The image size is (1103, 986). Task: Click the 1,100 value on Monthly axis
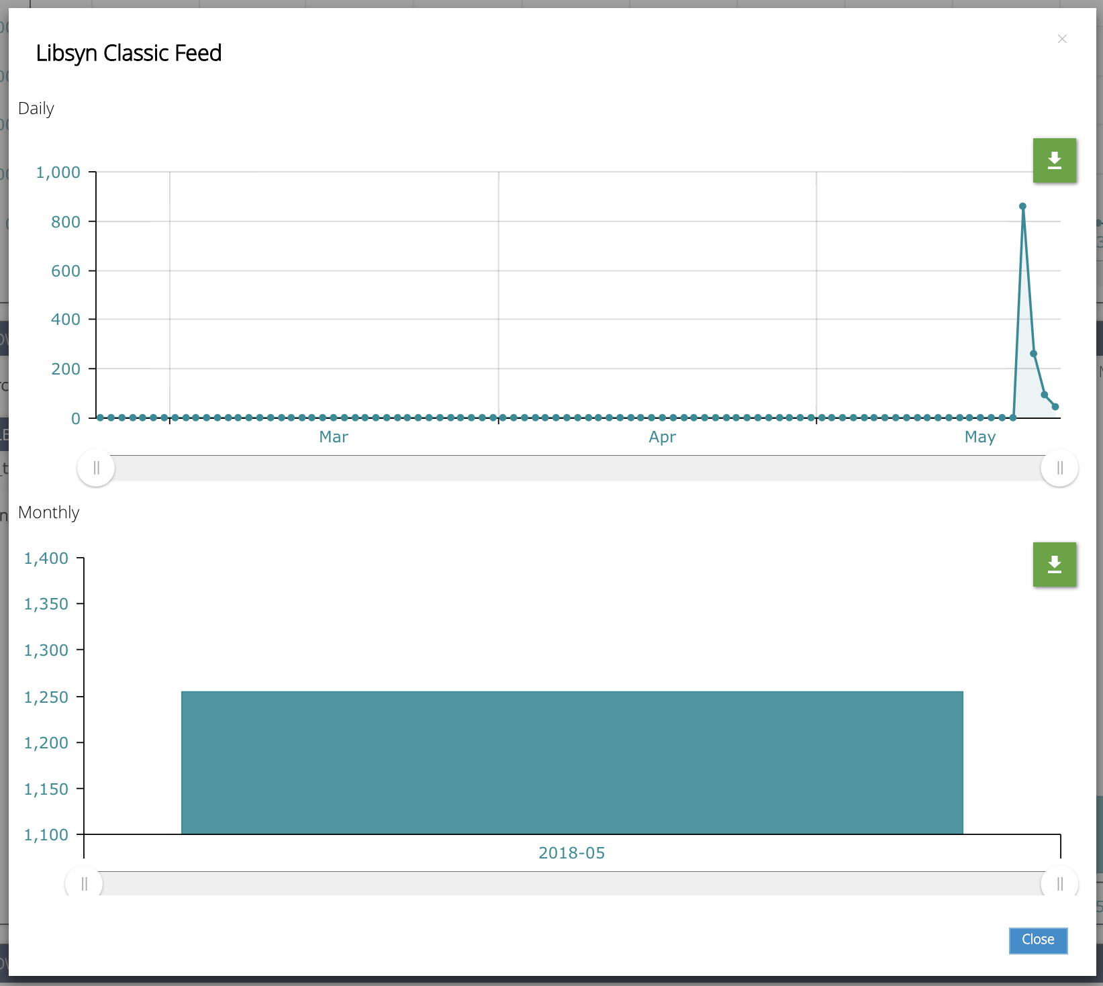[x=46, y=835]
